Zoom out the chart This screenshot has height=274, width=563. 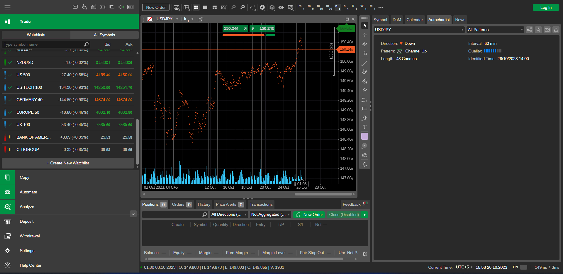pos(233,7)
